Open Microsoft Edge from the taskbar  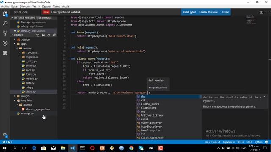pos(34,148)
